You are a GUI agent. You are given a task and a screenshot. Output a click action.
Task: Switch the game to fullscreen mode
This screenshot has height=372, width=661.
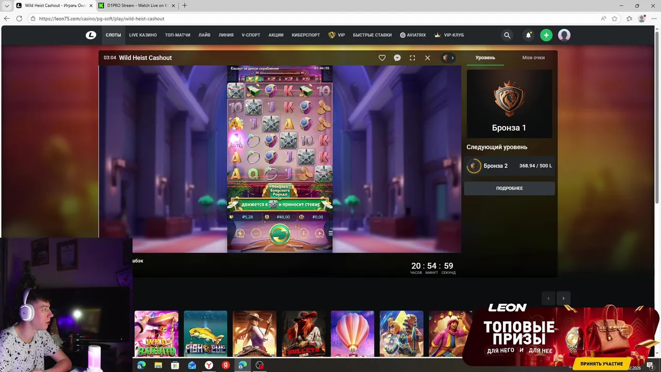[x=412, y=58]
